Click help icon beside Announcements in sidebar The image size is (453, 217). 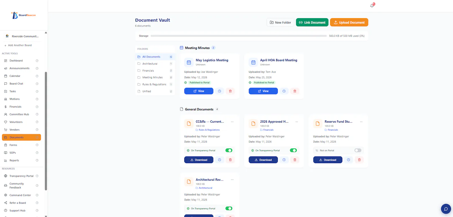point(37,68)
